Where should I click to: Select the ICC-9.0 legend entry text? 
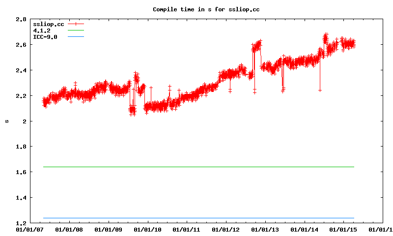(45, 37)
